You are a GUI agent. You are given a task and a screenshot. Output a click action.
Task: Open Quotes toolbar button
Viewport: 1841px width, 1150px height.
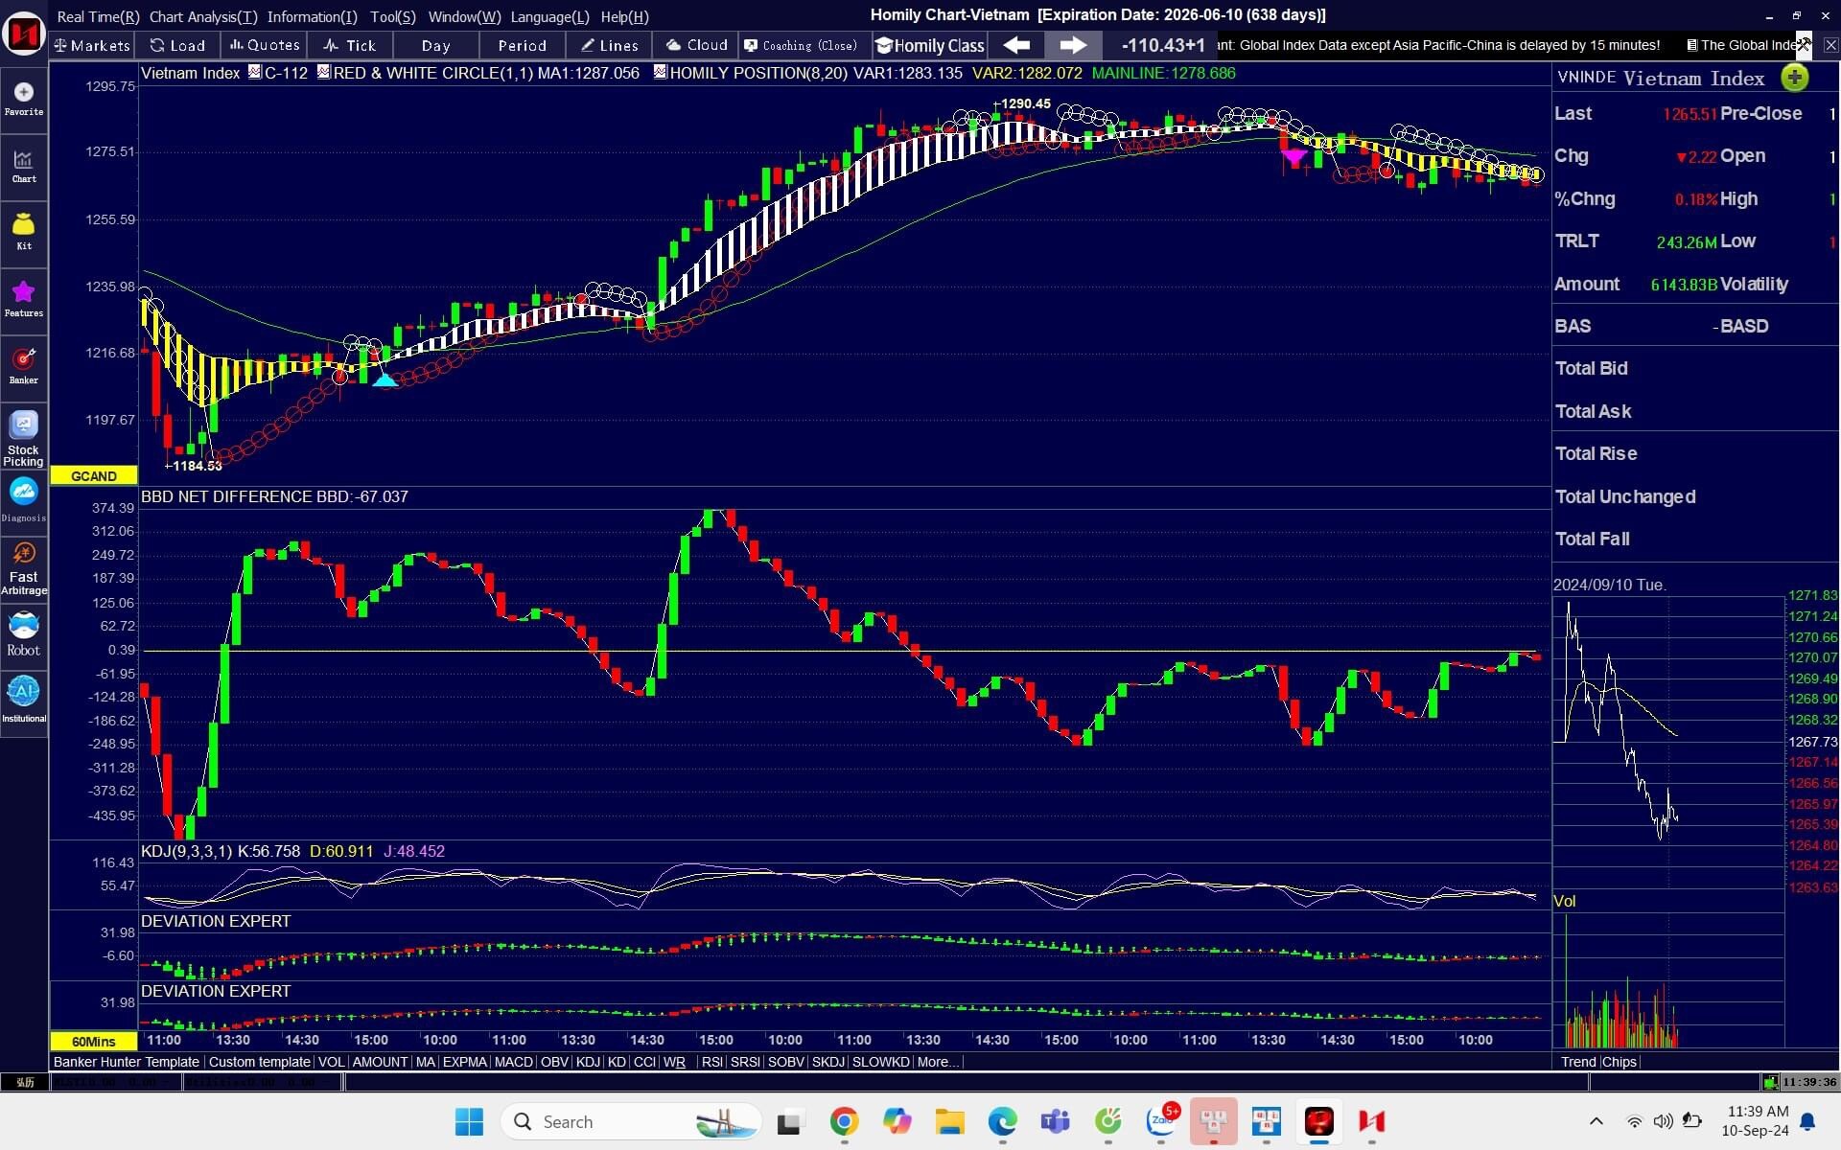click(x=265, y=45)
